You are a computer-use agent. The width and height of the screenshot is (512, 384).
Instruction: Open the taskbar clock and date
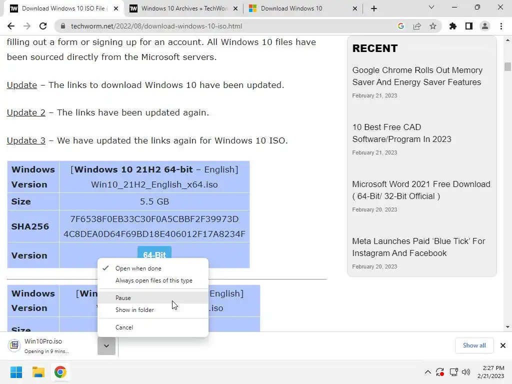click(x=491, y=372)
